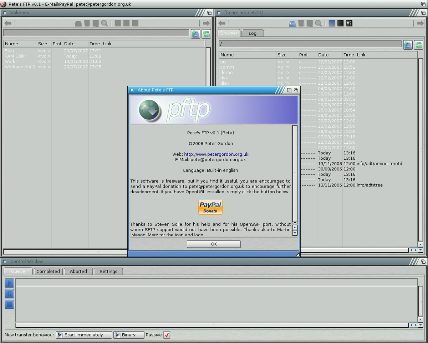Viewport: 428px width, 343px height.
Task: Click the parent-folder icon in Volumes pane
Action: [x=195, y=34]
